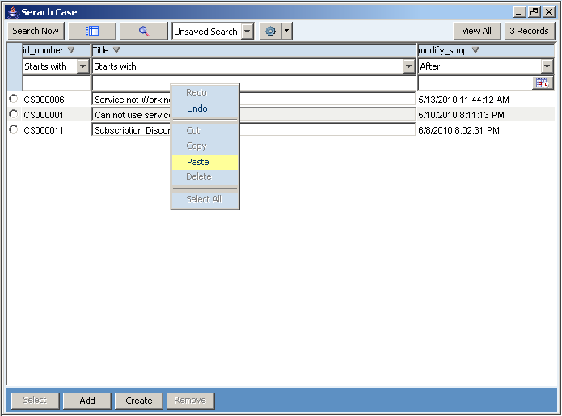Screen dimensions: 562x416
Task: Expand the Unsaved Search dropdown
Action: pos(247,31)
